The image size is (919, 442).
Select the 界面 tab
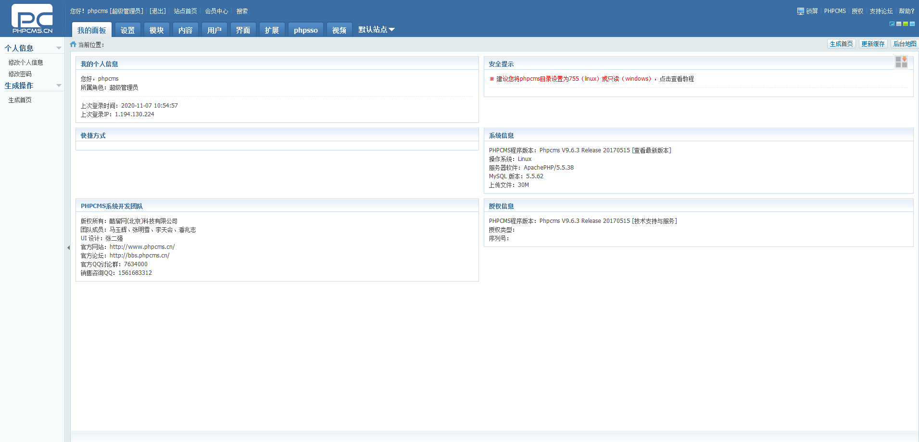pyautogui.click(x=243, y=30)
